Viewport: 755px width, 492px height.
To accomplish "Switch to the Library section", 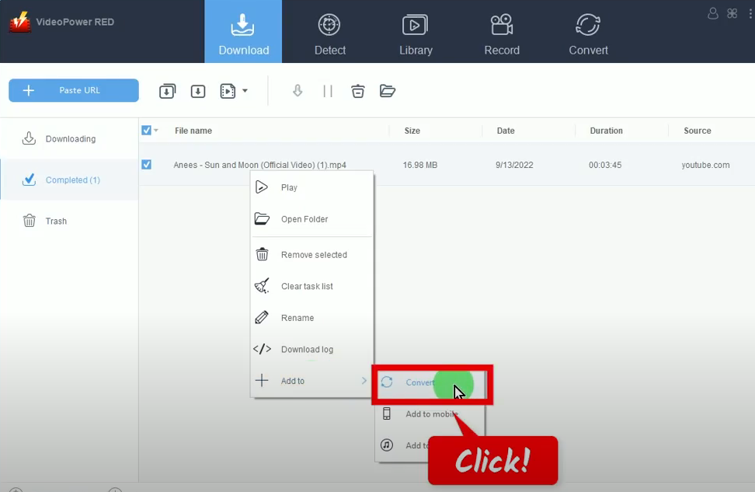I will tap(415, 31).
